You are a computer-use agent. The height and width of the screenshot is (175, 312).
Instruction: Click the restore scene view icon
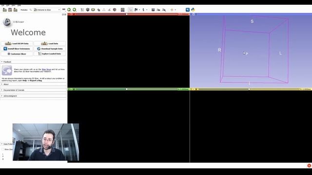(x=164, y=10)
